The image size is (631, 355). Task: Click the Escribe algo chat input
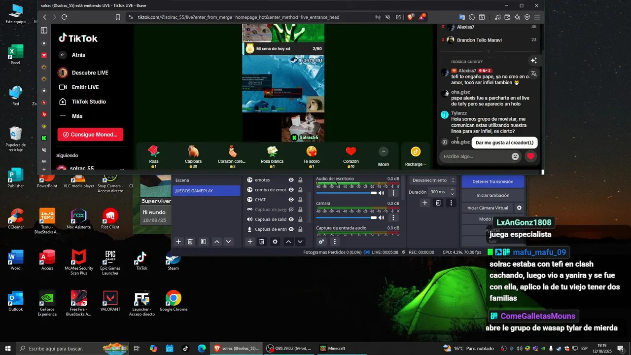click(474, 156)
